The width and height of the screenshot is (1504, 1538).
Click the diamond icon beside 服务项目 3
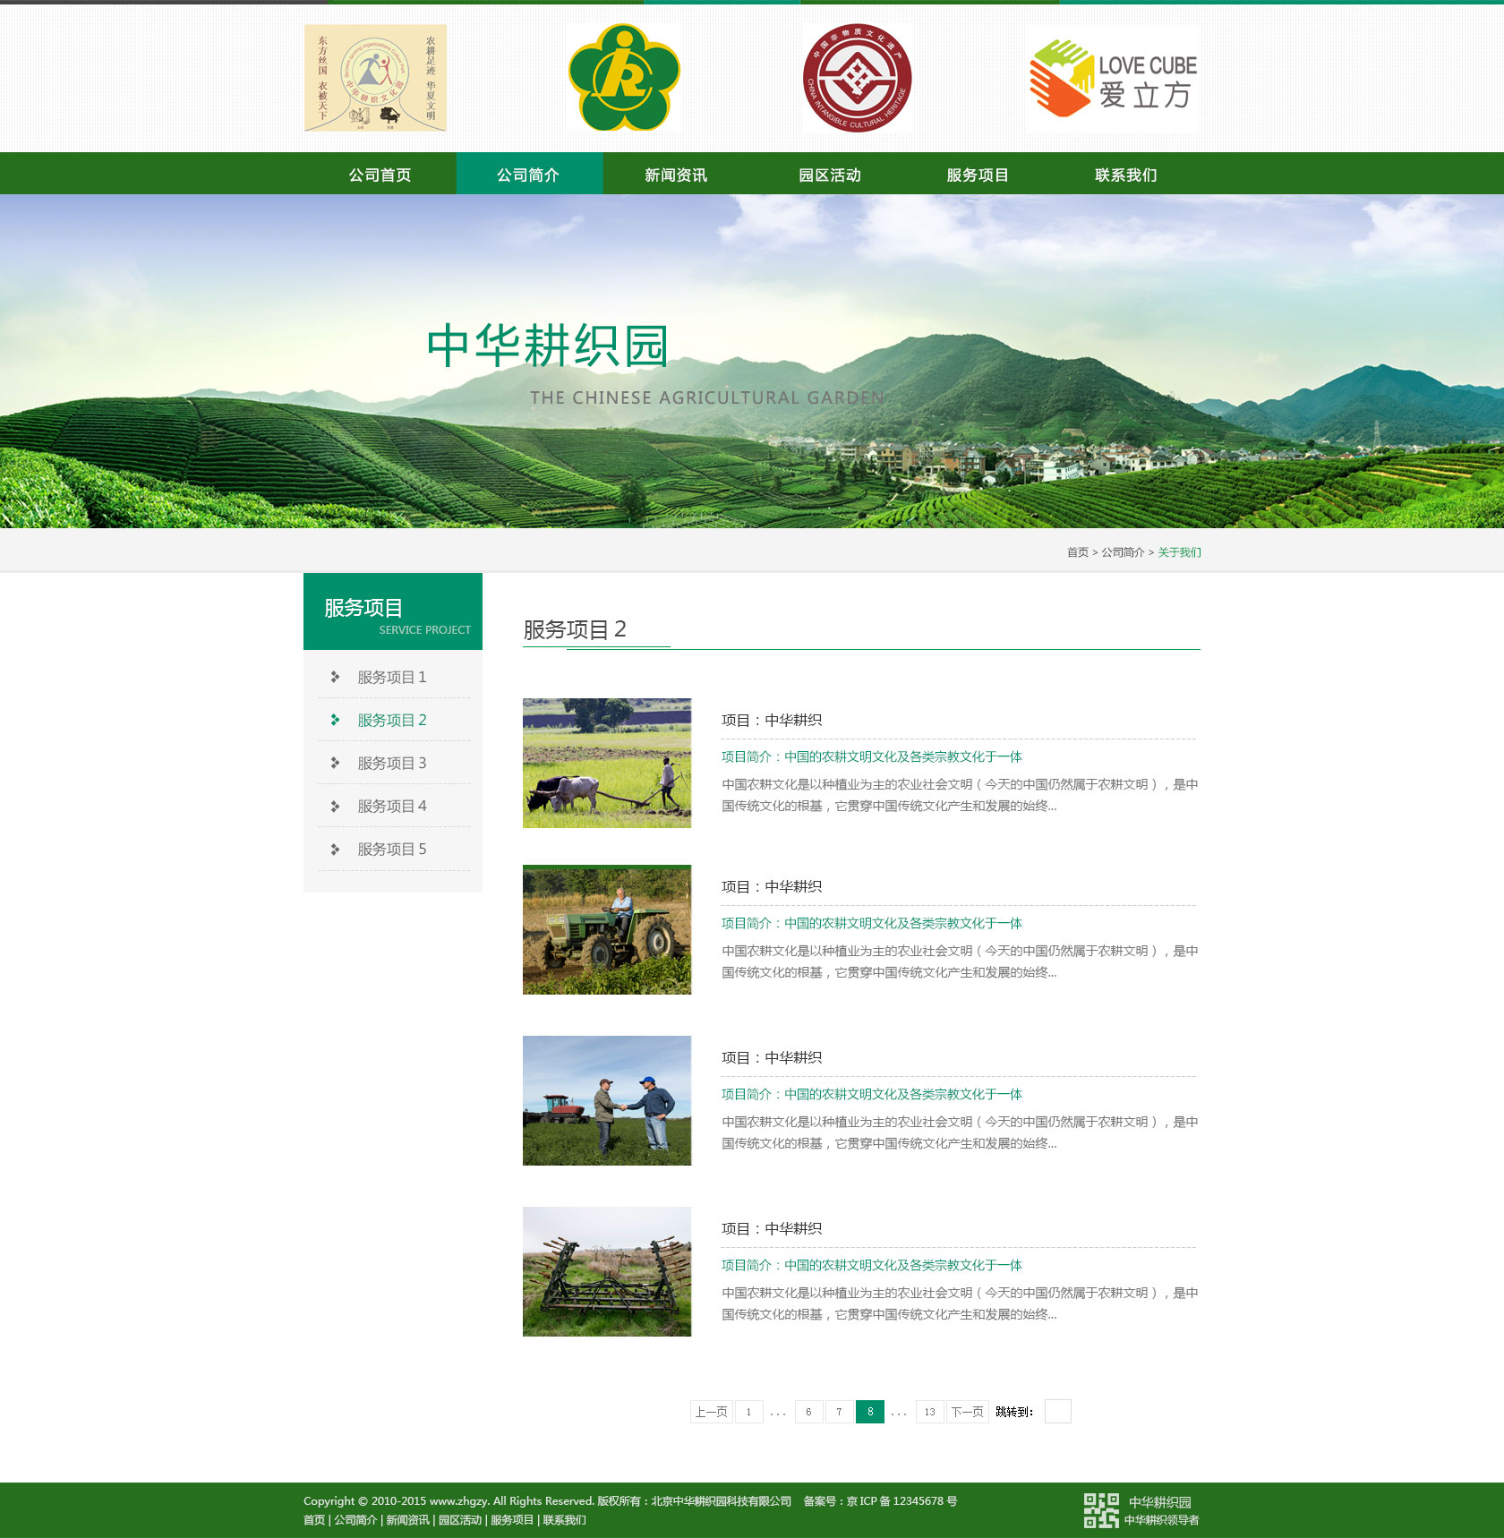point(336,764)
